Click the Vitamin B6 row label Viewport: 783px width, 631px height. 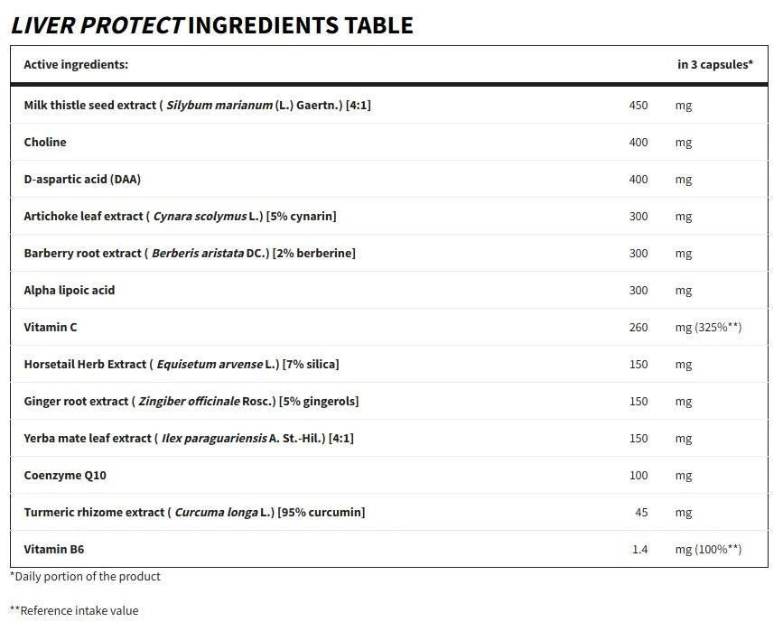[x=54, y=549]
